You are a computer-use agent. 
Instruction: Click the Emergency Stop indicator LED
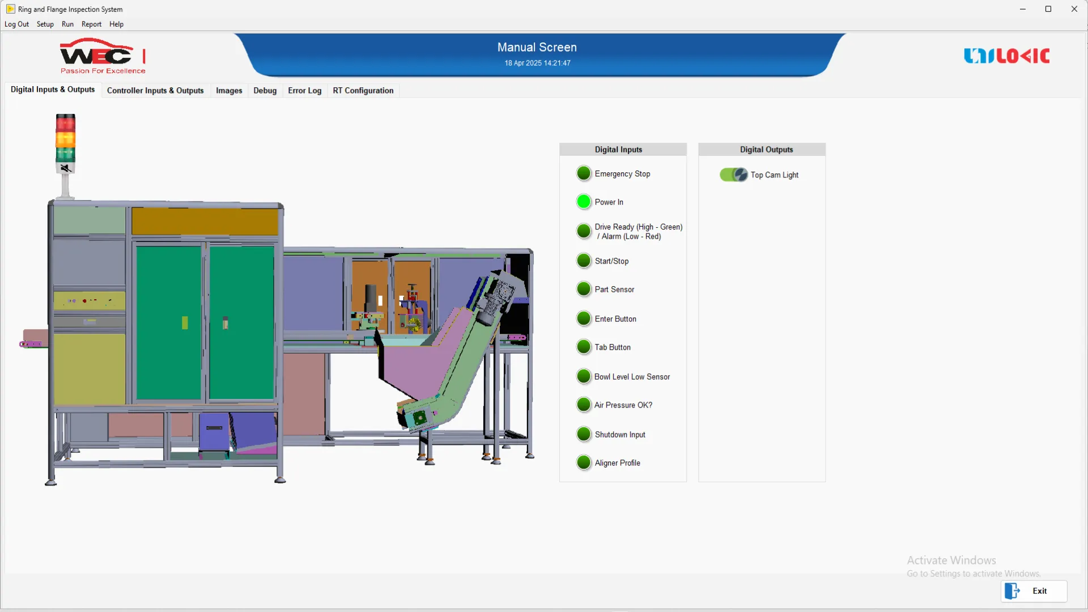(584, 173)
